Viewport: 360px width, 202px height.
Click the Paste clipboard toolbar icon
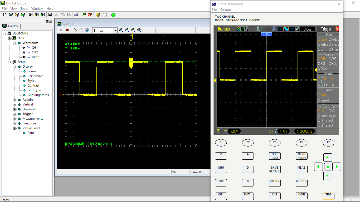coord(69,15)
